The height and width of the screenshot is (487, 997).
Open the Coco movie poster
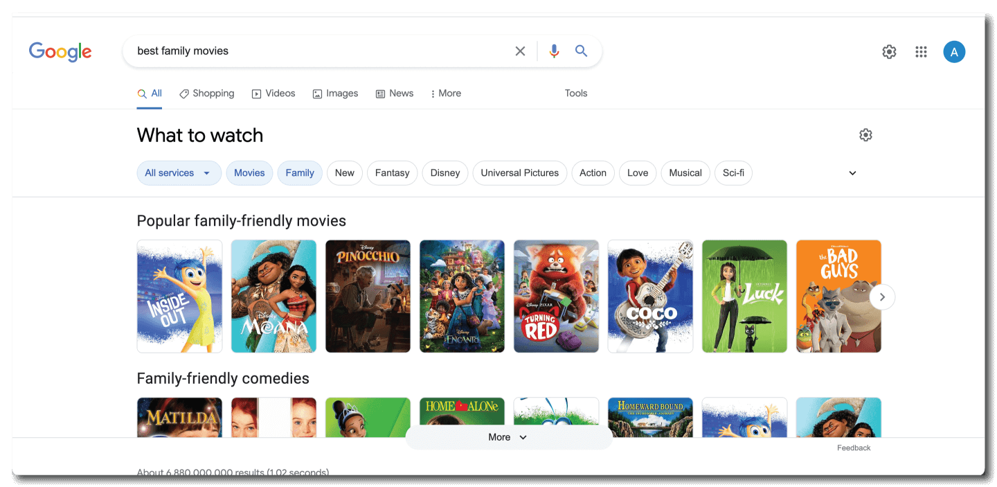click(650, 296)
